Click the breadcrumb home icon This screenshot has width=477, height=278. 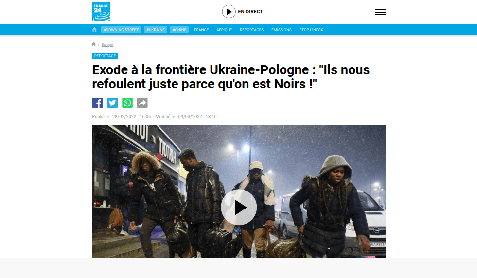tap(94, 44)
